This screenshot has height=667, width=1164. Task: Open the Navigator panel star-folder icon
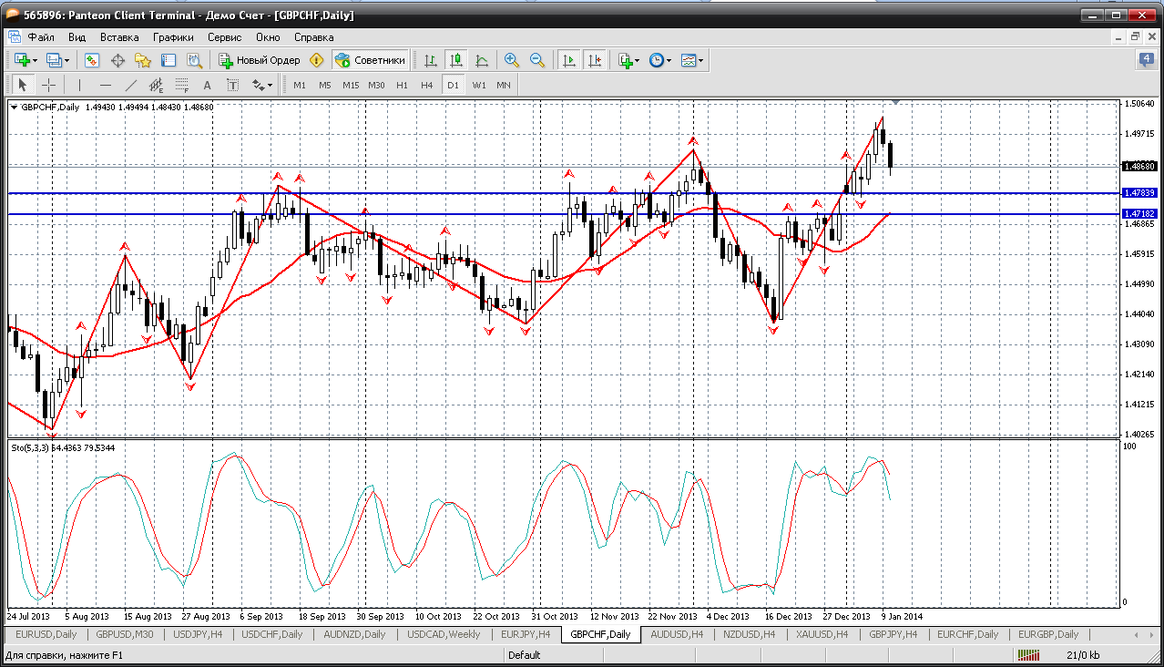click(x=143, y=60)
